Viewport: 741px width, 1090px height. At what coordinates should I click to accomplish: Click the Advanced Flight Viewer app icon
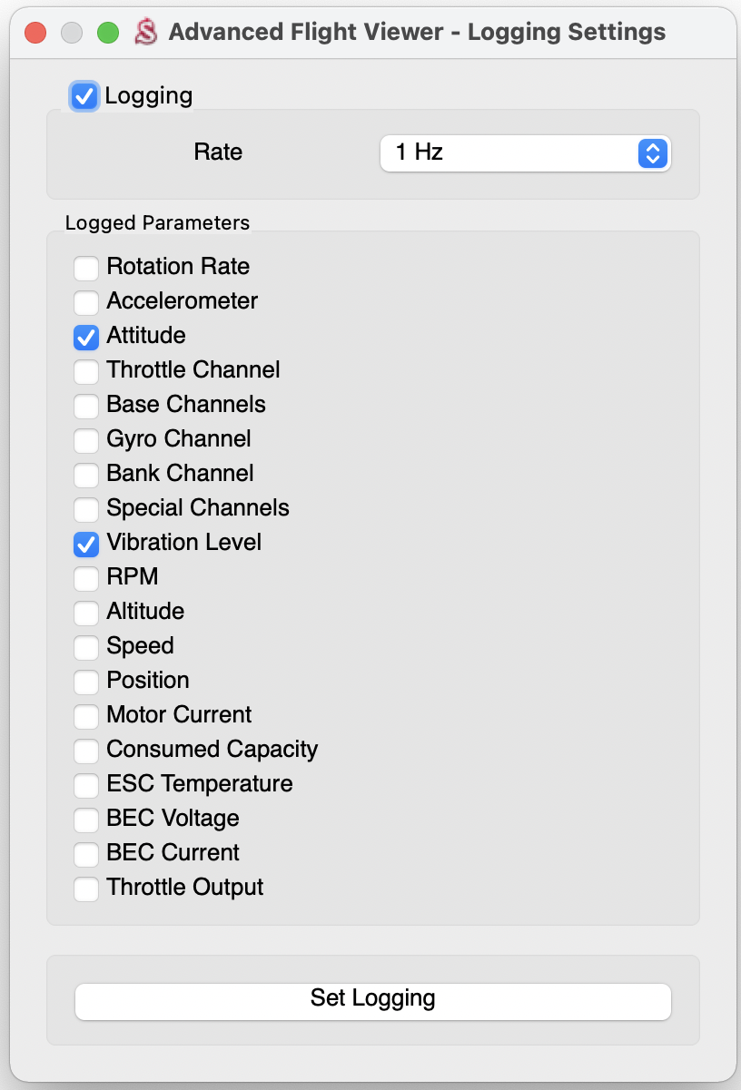(x=145, y=33)
